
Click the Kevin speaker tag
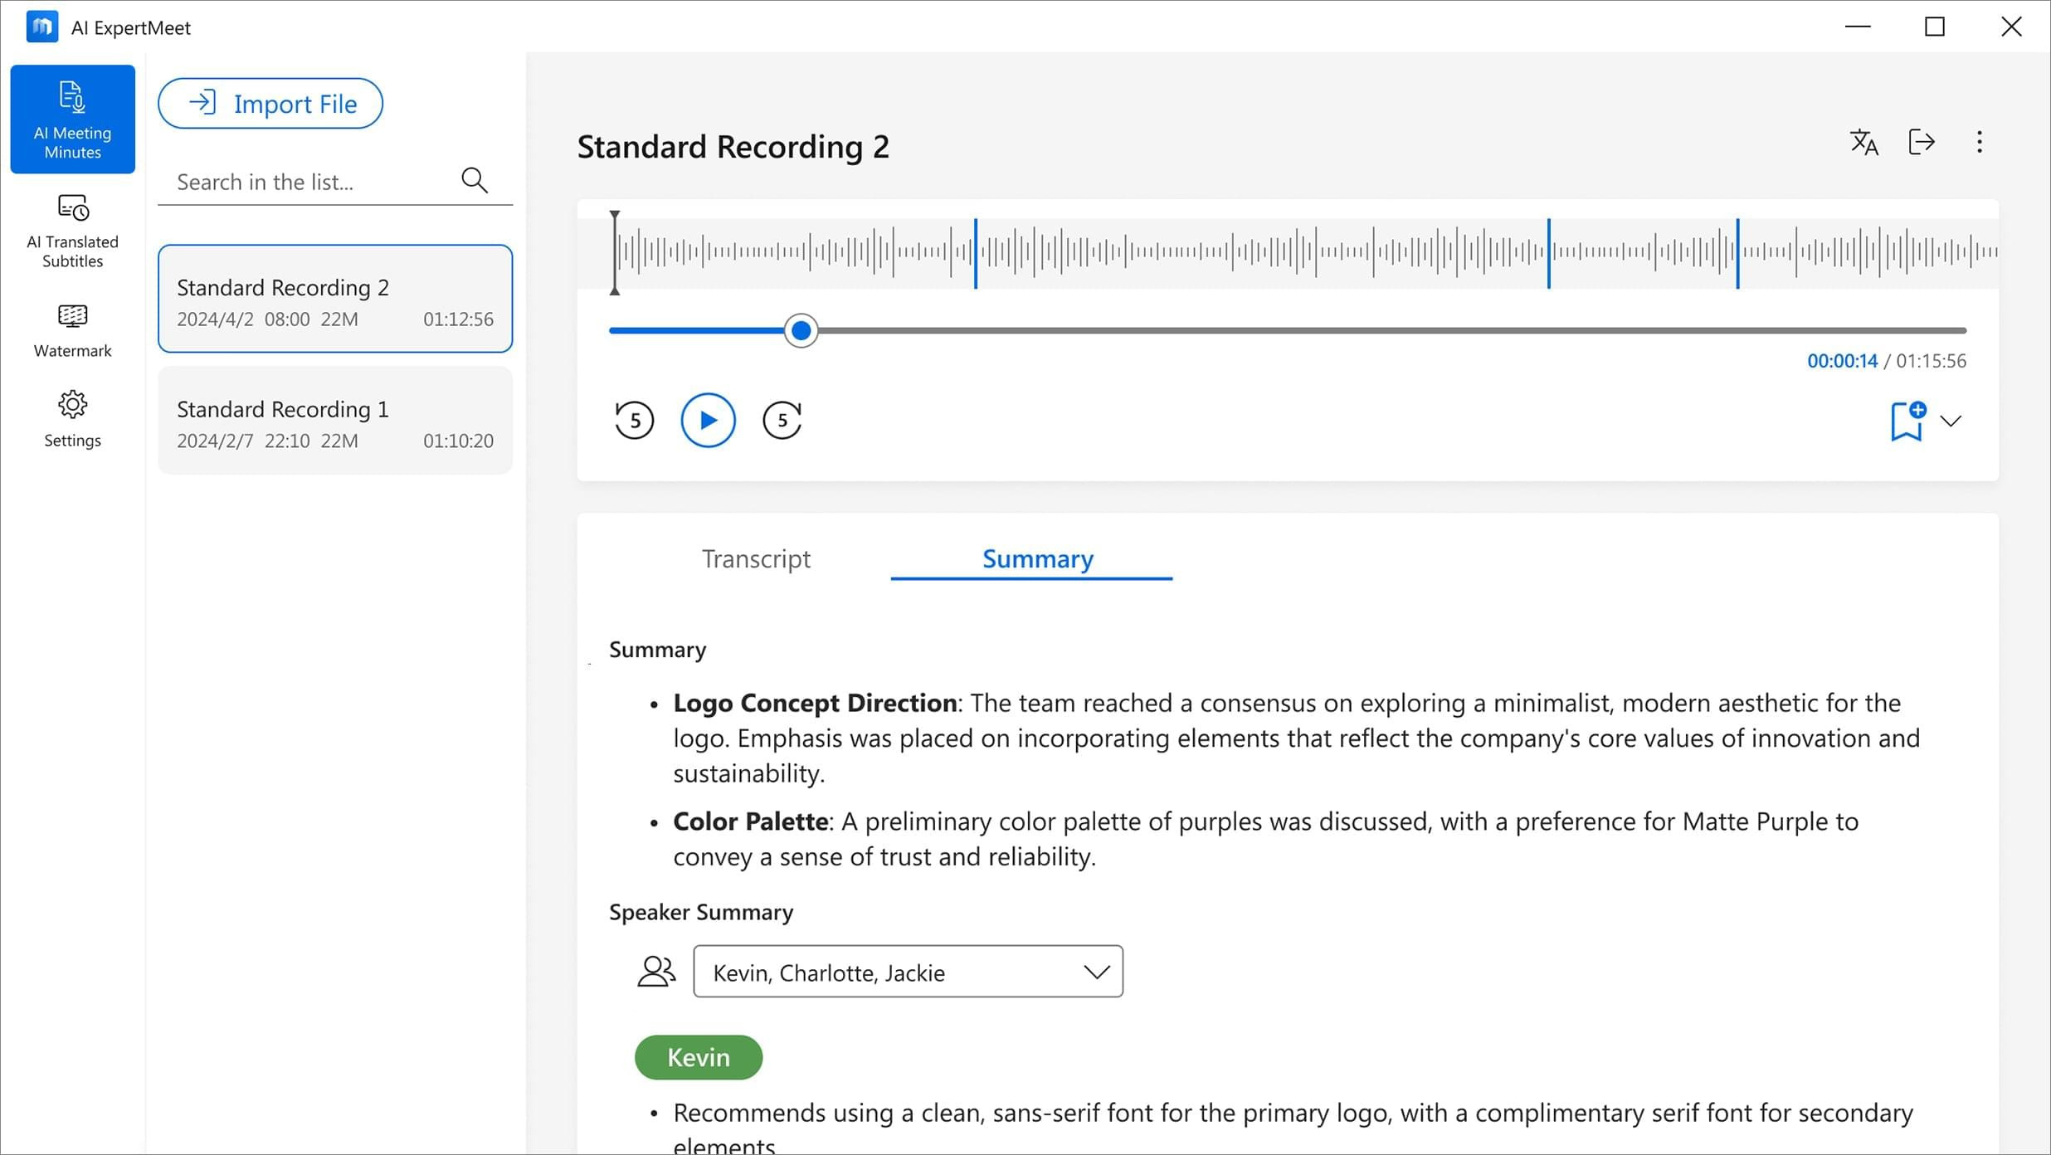[699, 1057]
